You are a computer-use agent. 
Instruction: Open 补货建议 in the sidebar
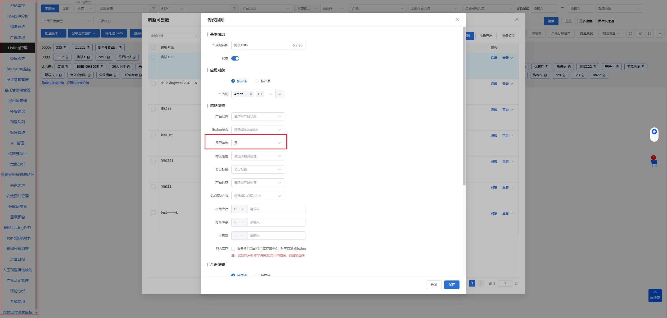17,111
